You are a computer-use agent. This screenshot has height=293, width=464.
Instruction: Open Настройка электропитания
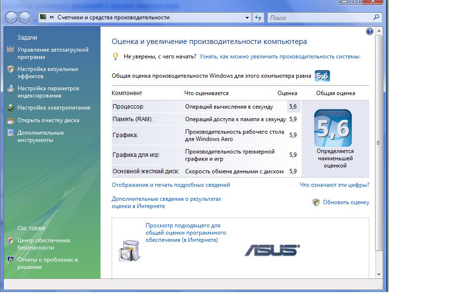[54, 108]
